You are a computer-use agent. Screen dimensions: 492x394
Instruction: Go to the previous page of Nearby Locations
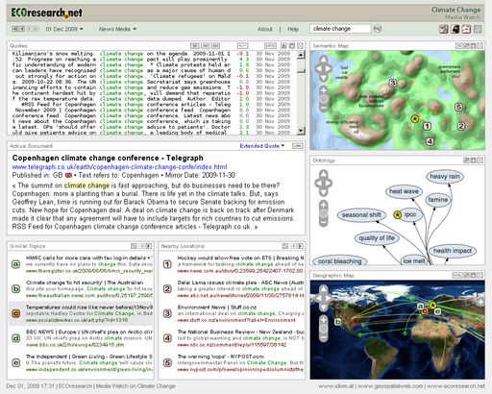[293, 246]
